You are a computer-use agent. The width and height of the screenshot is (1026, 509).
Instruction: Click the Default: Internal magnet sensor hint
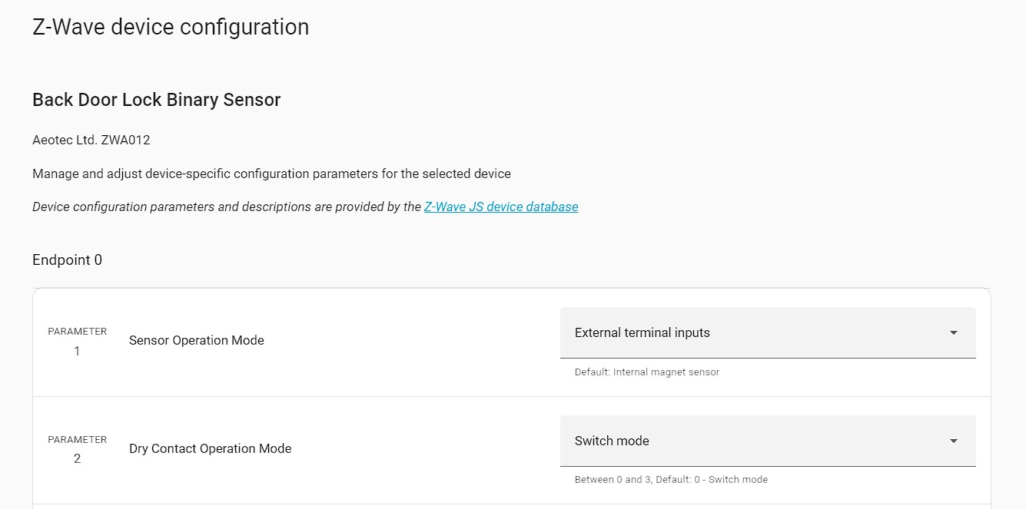pos(646,372)
